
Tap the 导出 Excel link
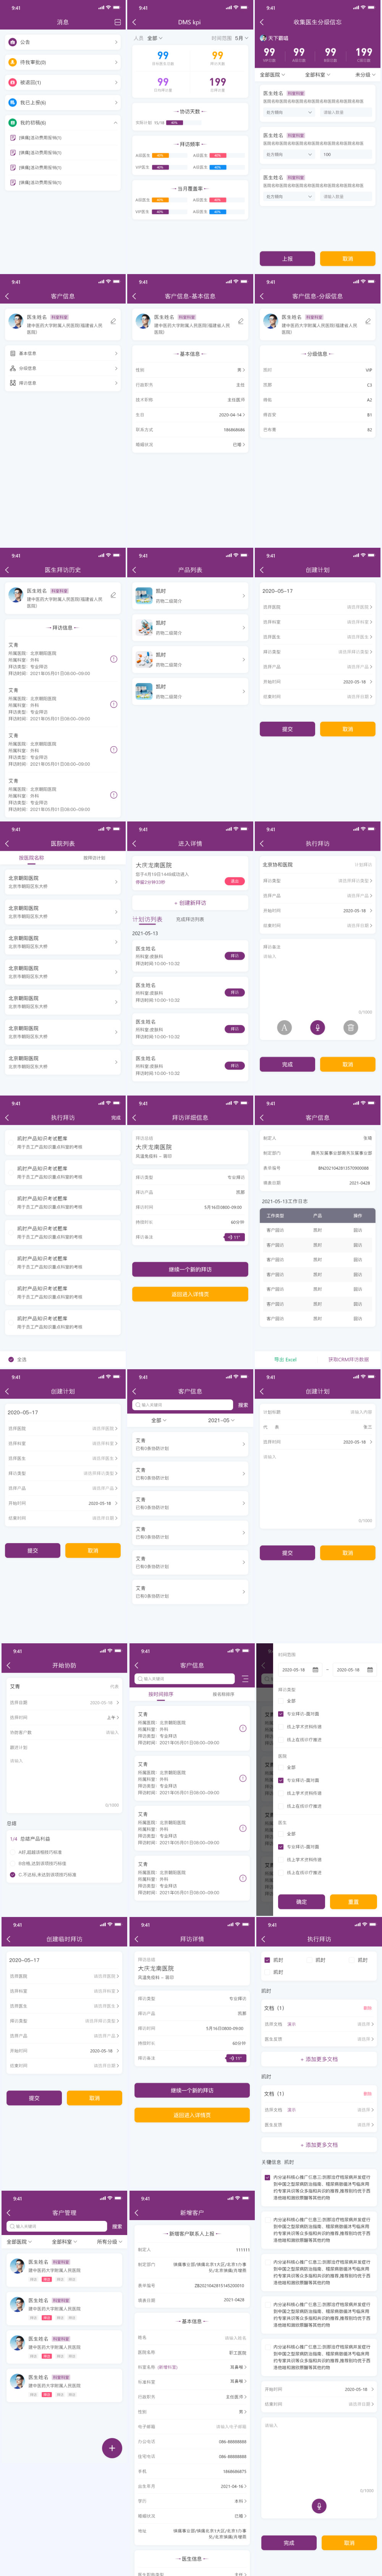(x=285, y=1359)
